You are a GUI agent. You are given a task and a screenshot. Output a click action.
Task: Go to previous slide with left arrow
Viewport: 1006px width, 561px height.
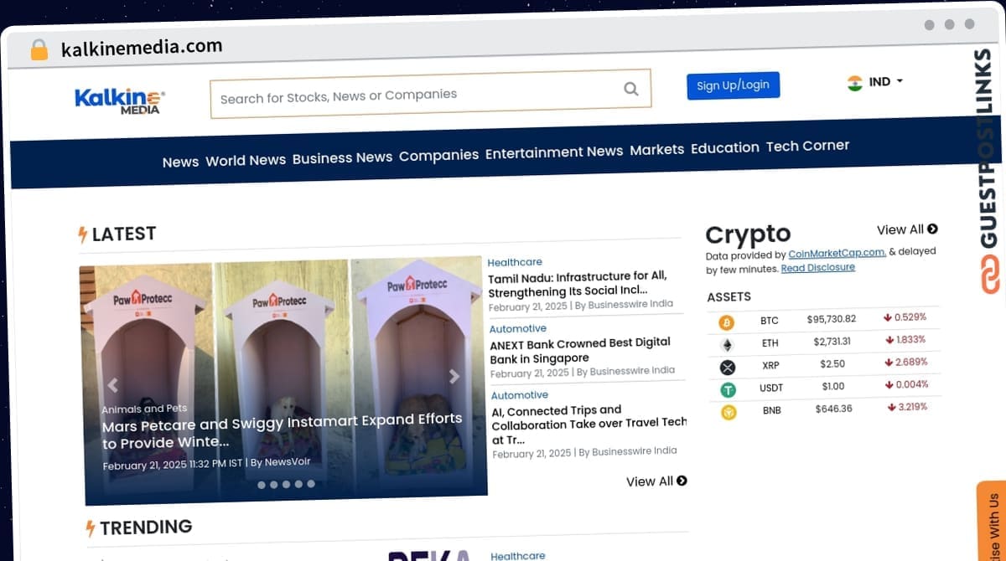pos(112,385)
